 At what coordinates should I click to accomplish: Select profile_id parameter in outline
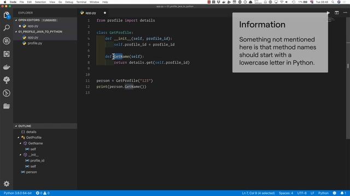click(x=45, y=161)
